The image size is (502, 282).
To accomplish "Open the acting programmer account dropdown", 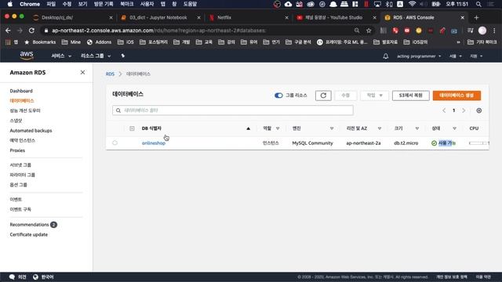I will coord(419,56).
